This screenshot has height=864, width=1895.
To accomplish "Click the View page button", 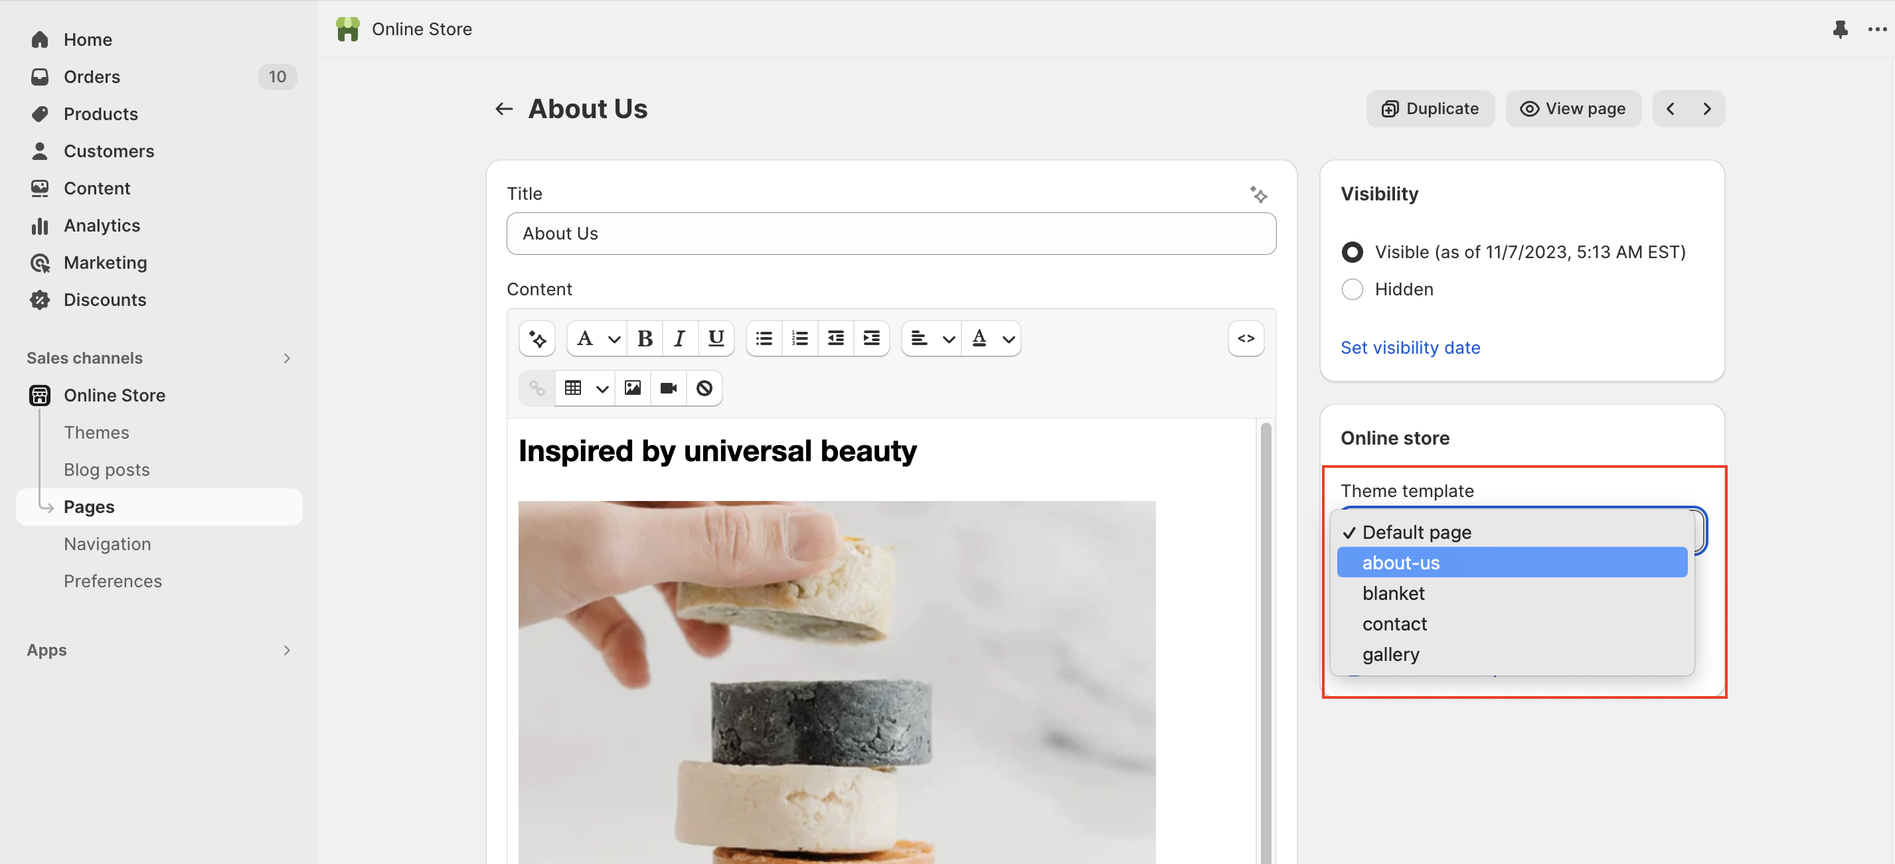I will (1573, 109).
